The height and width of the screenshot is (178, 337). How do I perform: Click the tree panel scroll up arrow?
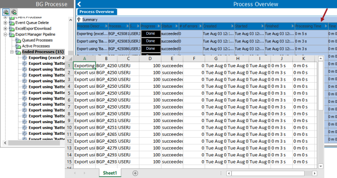pyautogui.click(x=70, y=20)
